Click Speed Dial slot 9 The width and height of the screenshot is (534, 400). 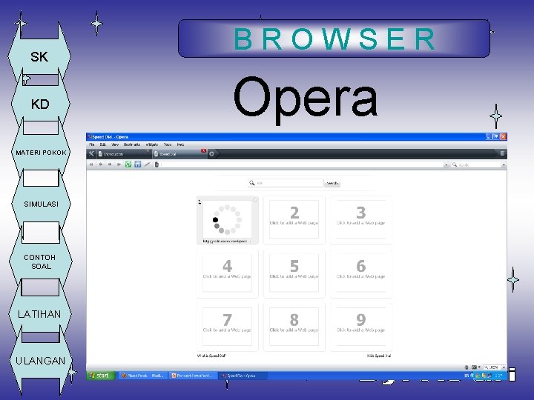click(361, 327)
